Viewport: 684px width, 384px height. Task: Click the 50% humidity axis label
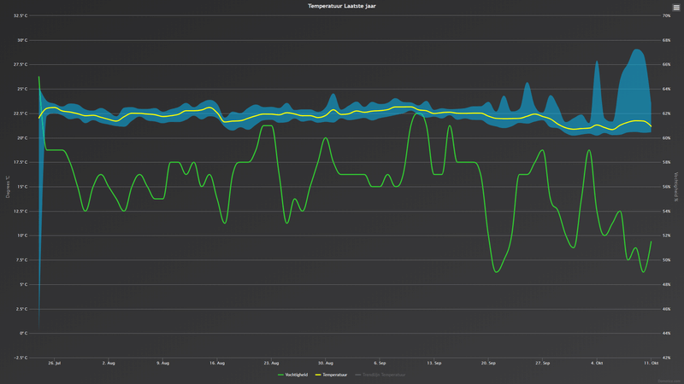667,260
